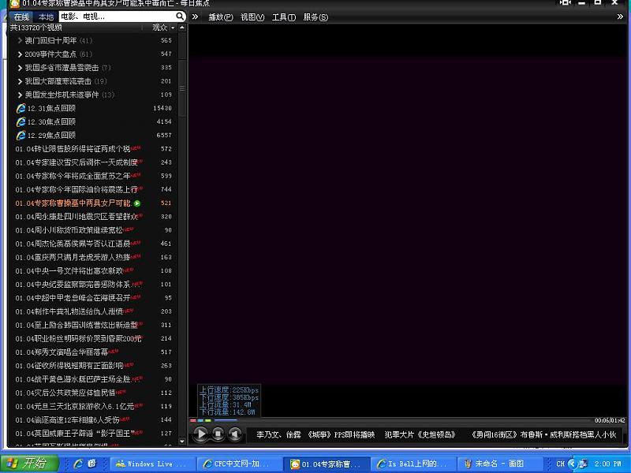Click the green playing indicator on current video
Screen dimensions: 631x473
[137, 203]
